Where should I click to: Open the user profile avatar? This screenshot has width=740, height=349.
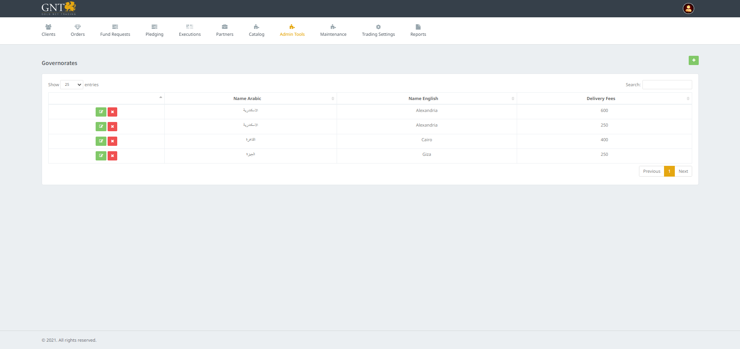688,8
